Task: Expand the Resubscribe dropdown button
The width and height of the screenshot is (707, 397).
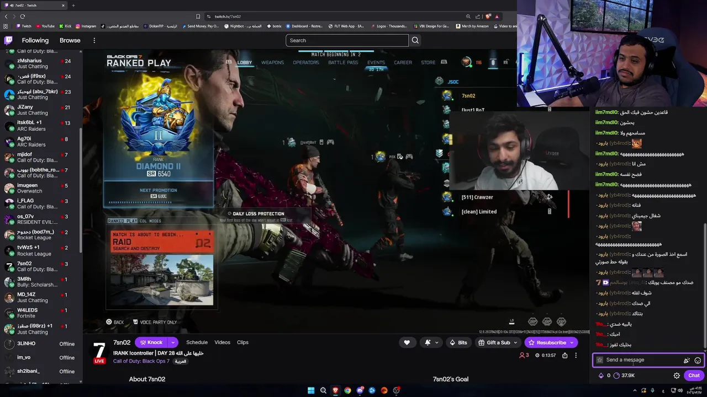Action: tap(572, 342)
